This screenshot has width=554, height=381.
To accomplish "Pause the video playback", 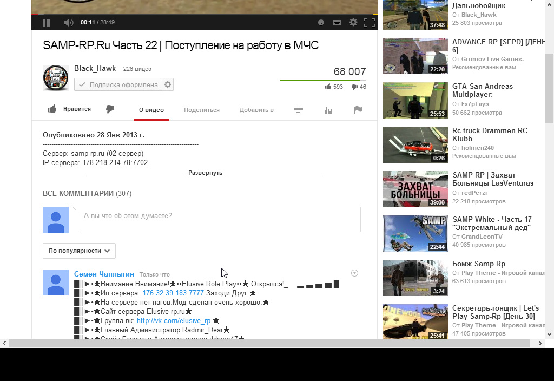I will 47,23.
